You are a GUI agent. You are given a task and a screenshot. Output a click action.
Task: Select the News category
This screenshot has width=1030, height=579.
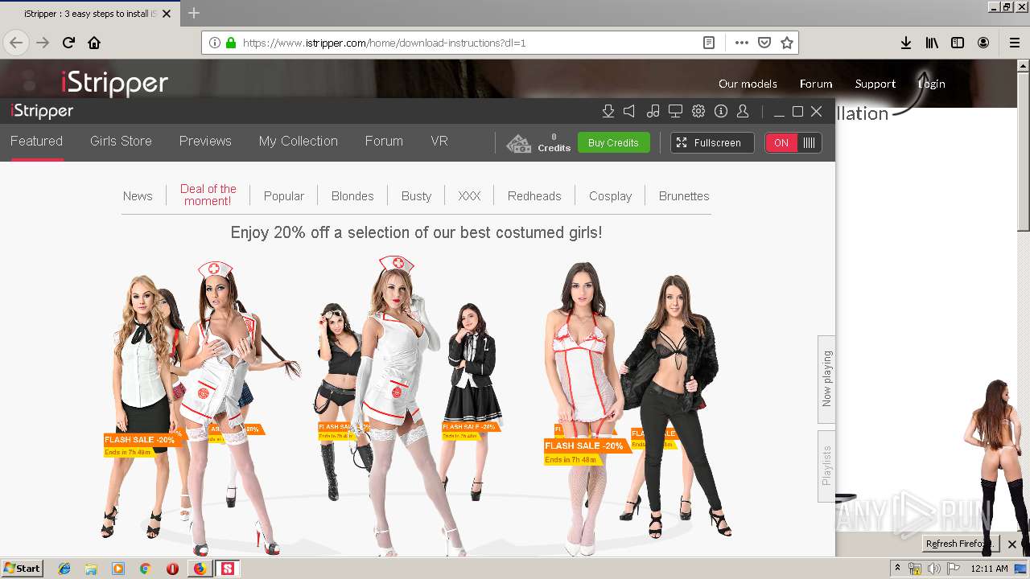[x=138, y=195]
